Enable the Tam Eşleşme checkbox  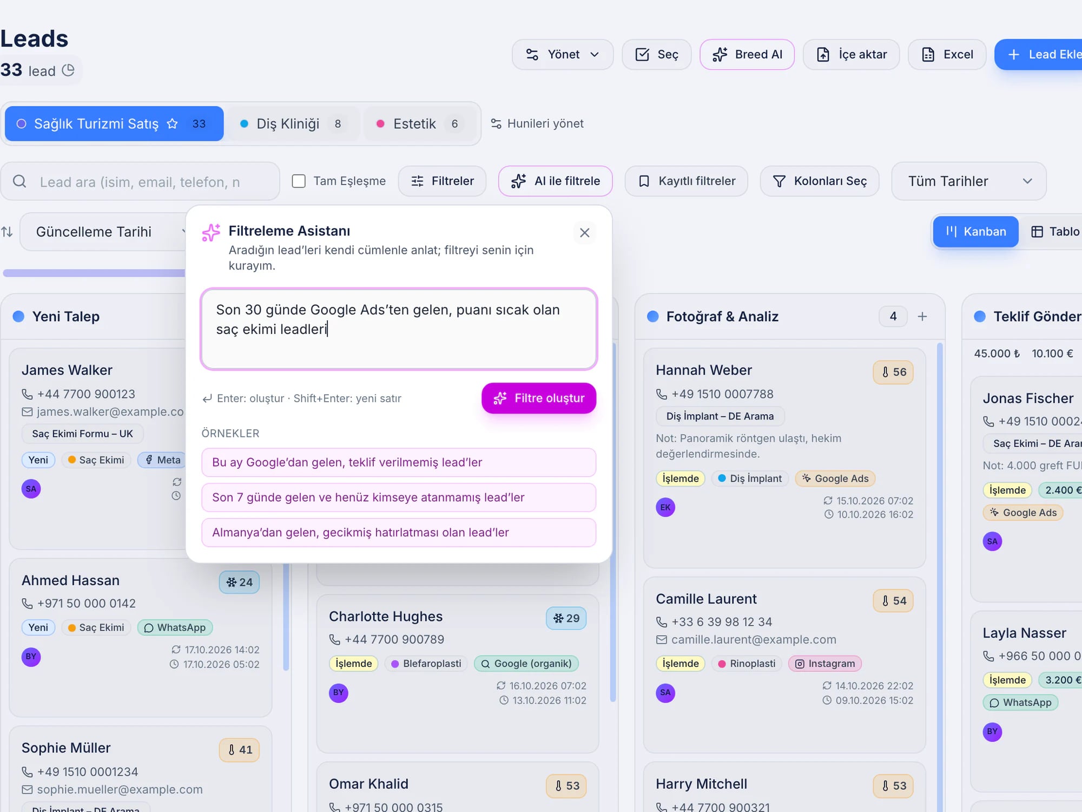299,181
